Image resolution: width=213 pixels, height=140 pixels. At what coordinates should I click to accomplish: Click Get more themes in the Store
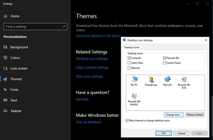tap(98, 36)
